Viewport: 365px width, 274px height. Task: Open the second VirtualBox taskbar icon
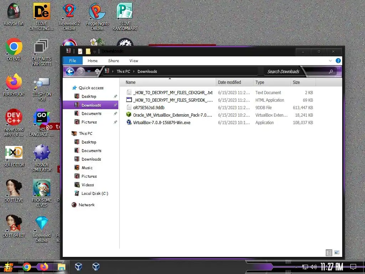tap(96, 267)
